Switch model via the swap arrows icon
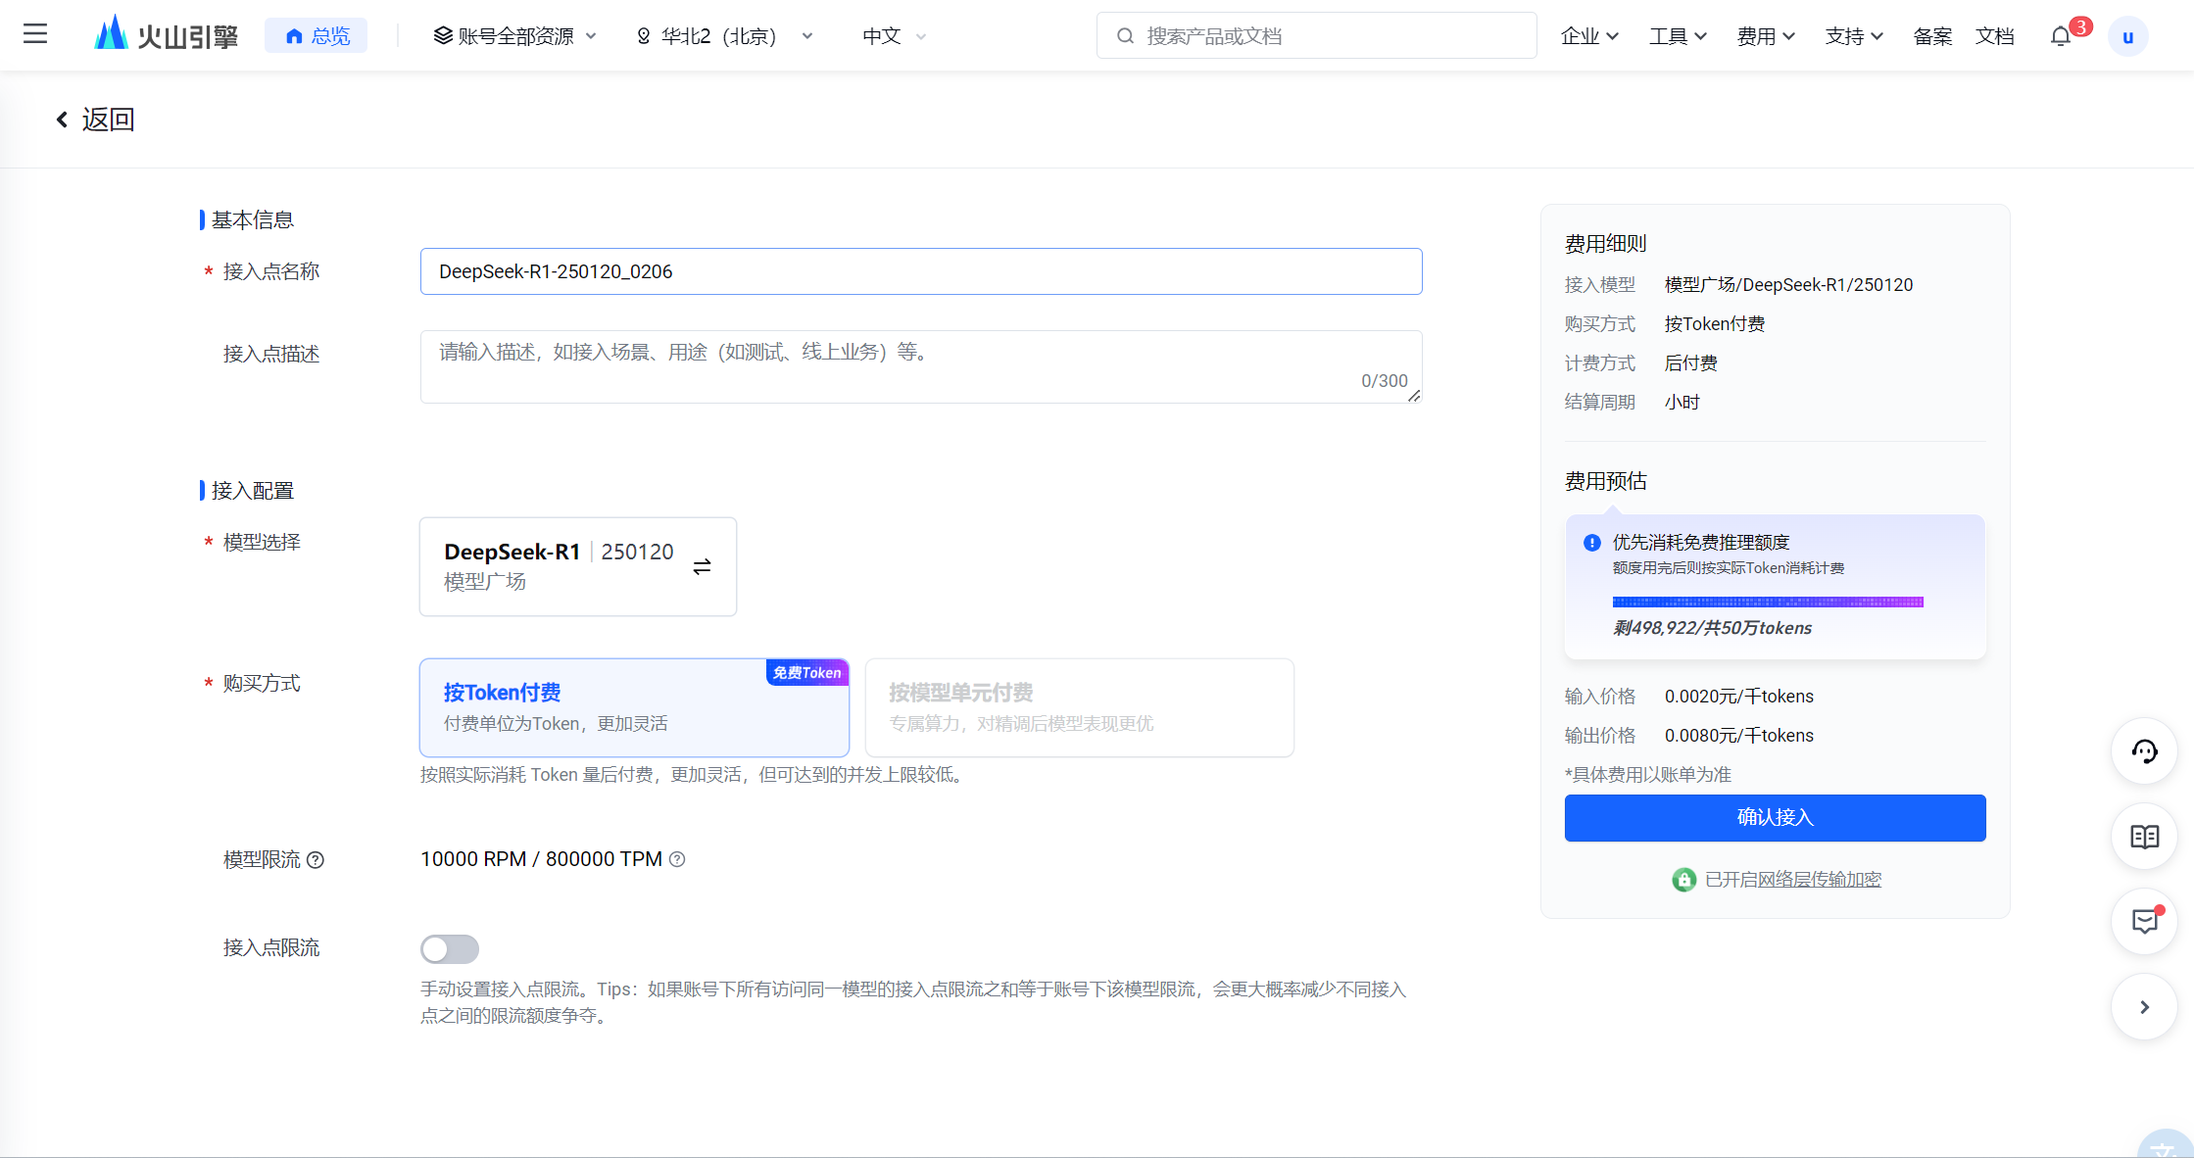 click(702, 567)
